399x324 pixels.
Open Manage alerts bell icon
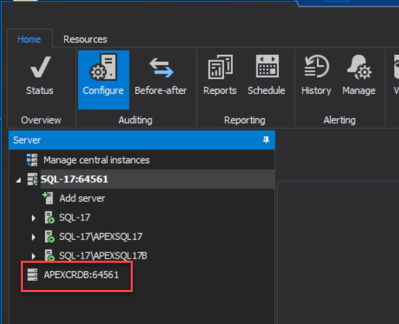point(359,67)
